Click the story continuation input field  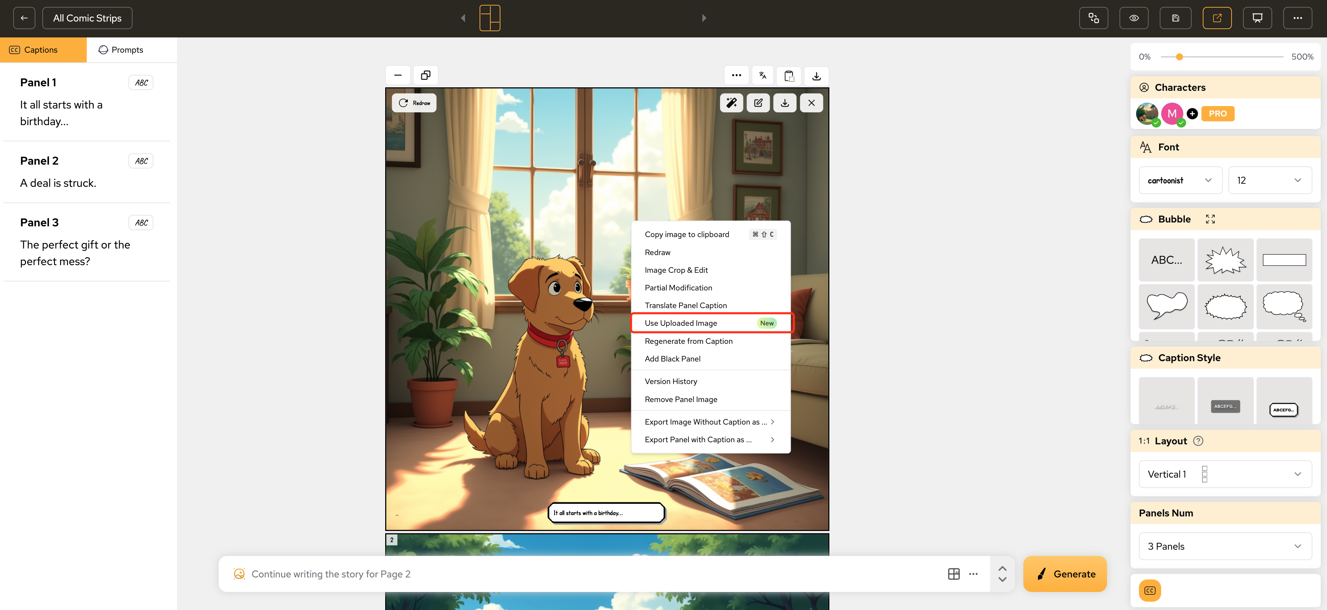[592, 574]
